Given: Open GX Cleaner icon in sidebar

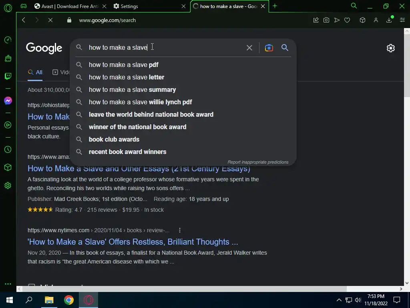Looking at the screenshot, I should point(8,58).
